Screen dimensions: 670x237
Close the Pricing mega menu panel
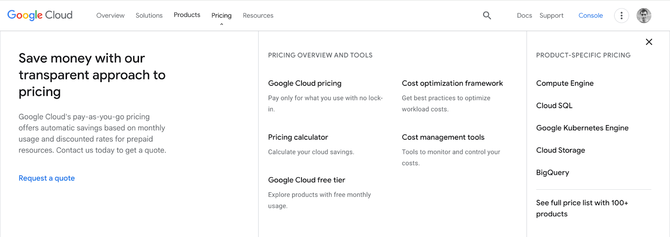click(x=649, y=42)
